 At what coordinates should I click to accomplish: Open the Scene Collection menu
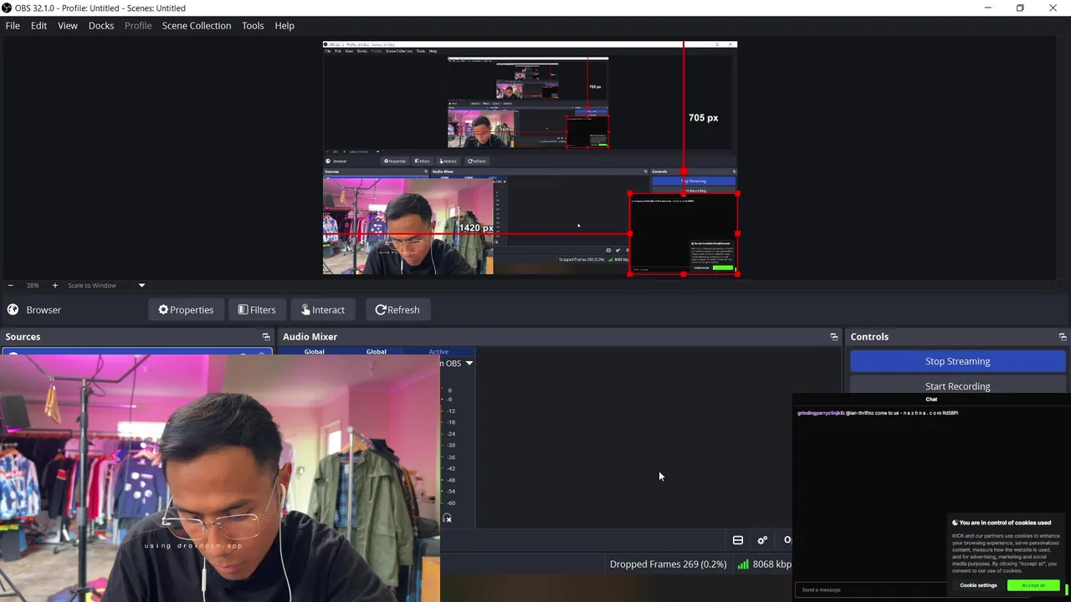point(197,25)
